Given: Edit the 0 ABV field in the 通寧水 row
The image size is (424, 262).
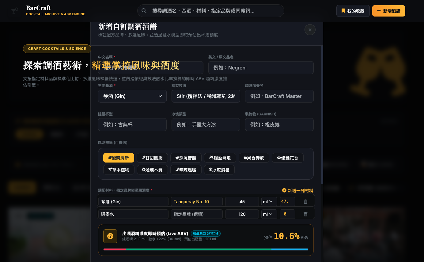Looking at the screenshot, I should tap(287, 214).
